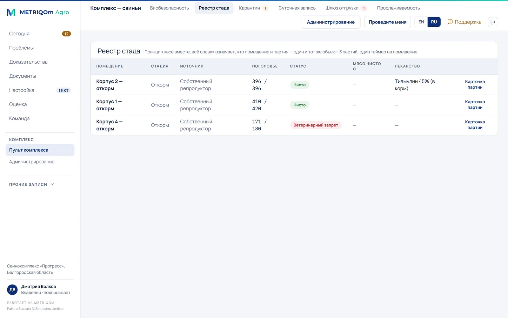Open Команда sidebar item

click(40, 118)
